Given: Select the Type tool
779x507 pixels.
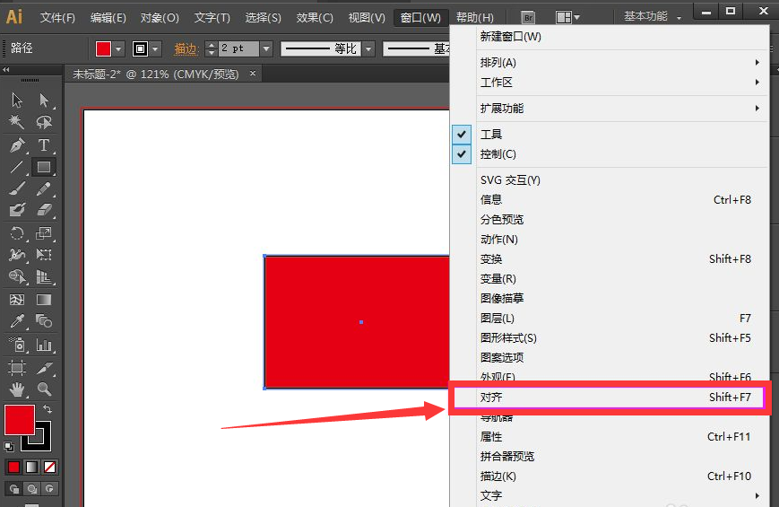Looking at the screenshot, I should tap(44, 145).
